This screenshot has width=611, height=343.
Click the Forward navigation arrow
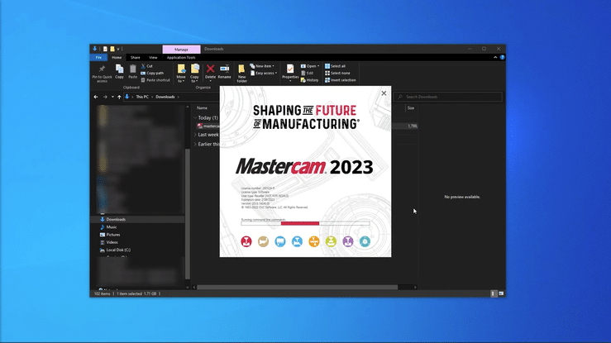click(x=105, y=97)
